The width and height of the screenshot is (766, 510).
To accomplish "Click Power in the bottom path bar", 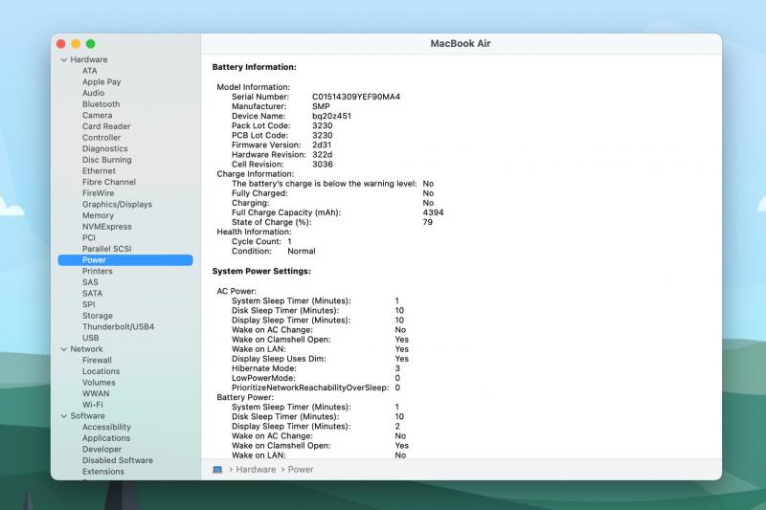I will tap(300, 470).
